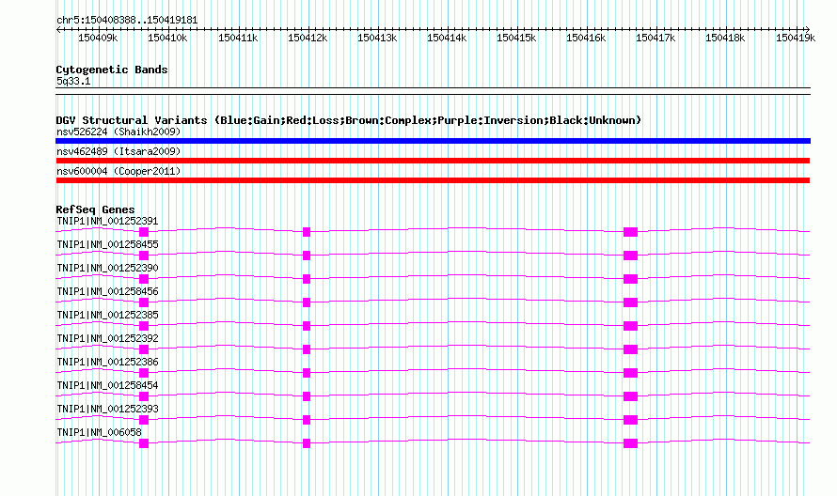Image resolution: width=837 pixels, height=496 pixels.
Task: Click NM_001252391 exon near 150409.6k
Action: [144, 232]
